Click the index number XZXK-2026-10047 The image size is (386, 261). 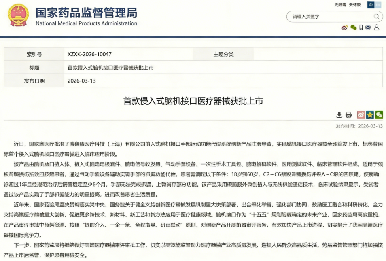click(89, 54)
